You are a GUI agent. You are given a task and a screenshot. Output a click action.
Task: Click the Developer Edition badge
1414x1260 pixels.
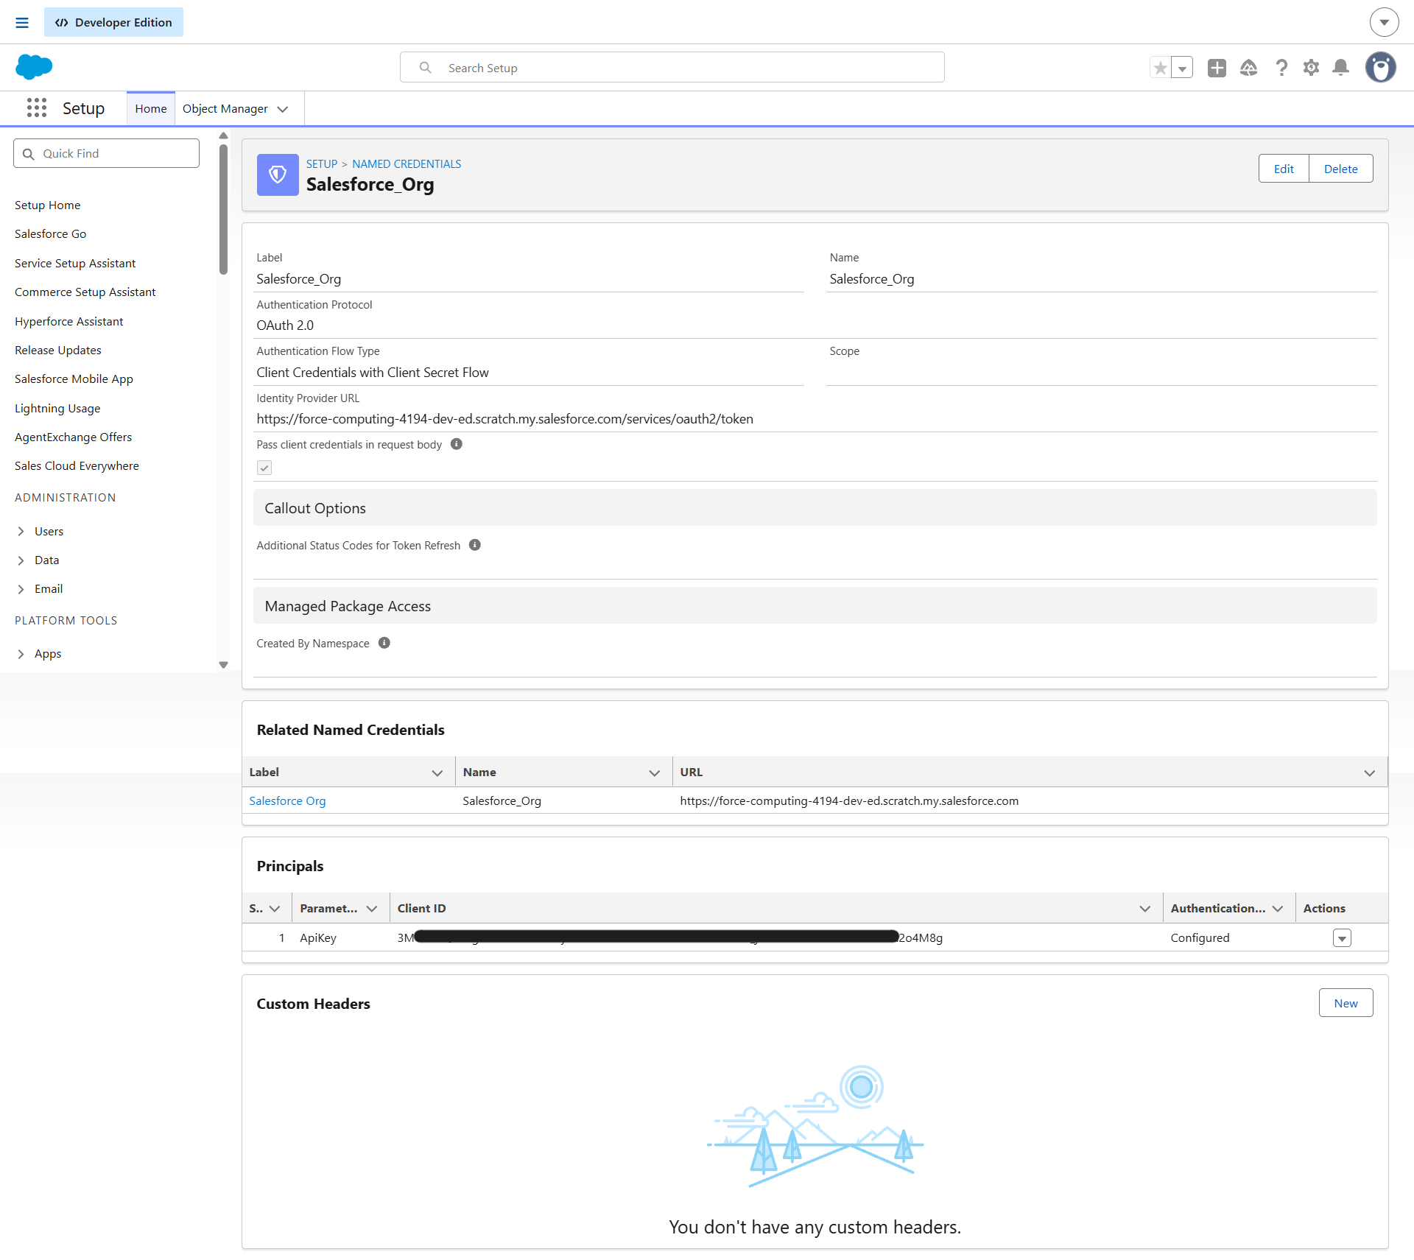click(113, 22)
